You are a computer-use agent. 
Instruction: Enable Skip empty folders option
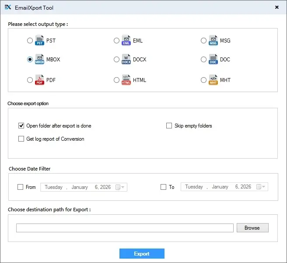tap(169, 126)
